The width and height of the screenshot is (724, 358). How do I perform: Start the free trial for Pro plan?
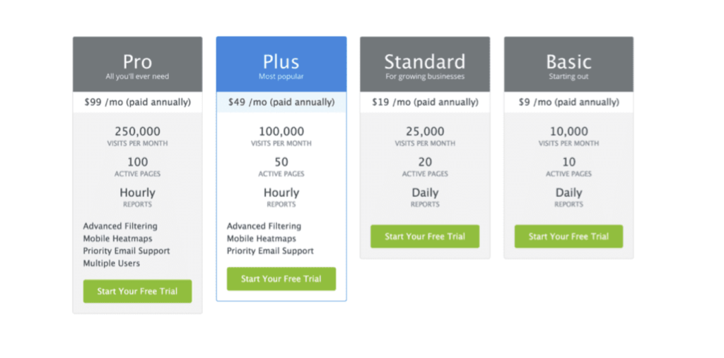point(137,291)
